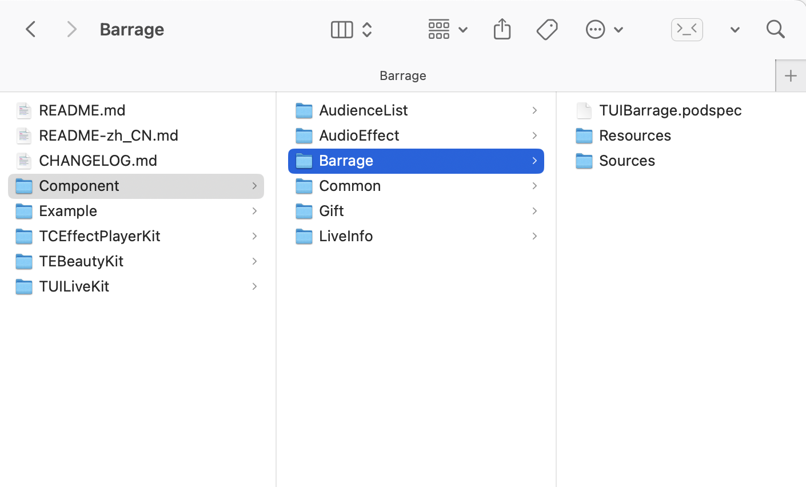This screenshot has height=487, width=806.
Task: Add a new tab with plus button
Action: pos(791,75)
